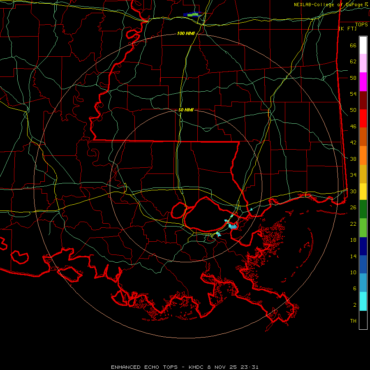Click the 38 value on legend scale
The image size is (370, 370).
pos(353,159)
